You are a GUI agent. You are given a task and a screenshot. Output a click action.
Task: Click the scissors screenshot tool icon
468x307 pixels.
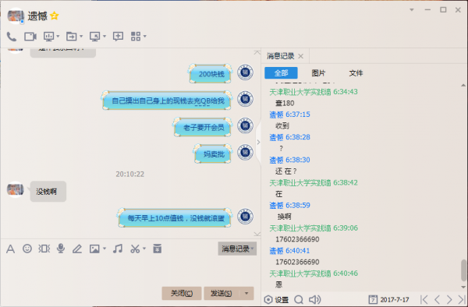click(135, 249)
